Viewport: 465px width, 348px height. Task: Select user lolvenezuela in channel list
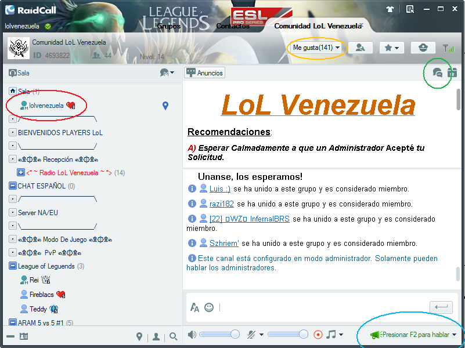pos(46,106)
